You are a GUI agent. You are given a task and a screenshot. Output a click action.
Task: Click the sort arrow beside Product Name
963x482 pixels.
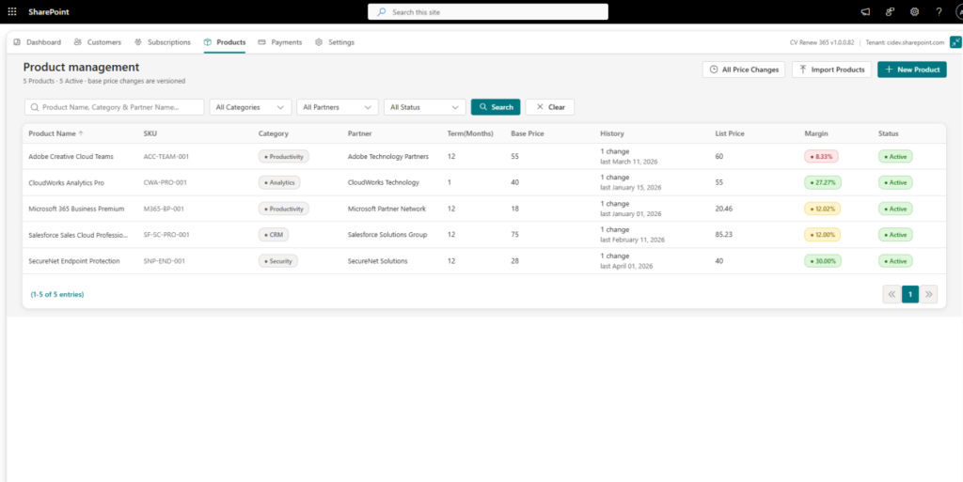tap(81, 133)
